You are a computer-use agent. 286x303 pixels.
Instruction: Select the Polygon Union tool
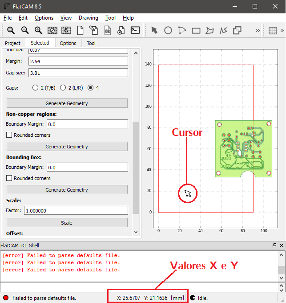point(237,30)
